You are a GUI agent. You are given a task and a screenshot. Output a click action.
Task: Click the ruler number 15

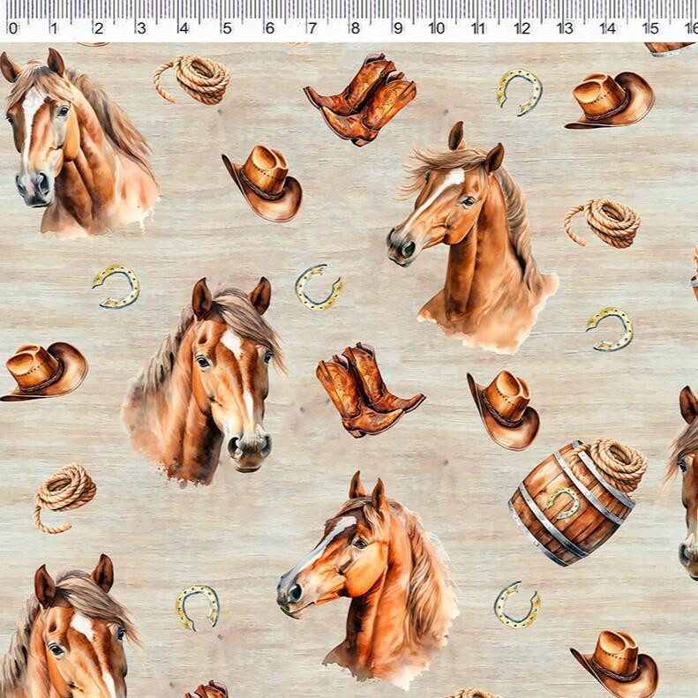650,28
